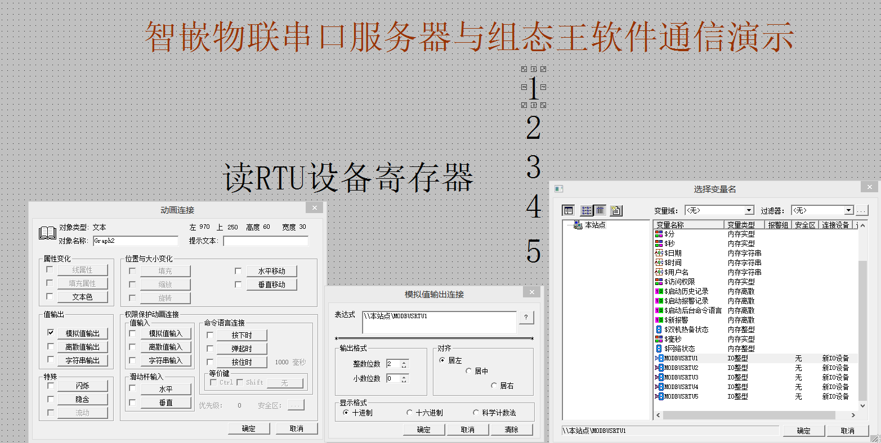Click the 清除 button in 模拟值输出连接
881x443 pixels.
click(x=511, y=429)
